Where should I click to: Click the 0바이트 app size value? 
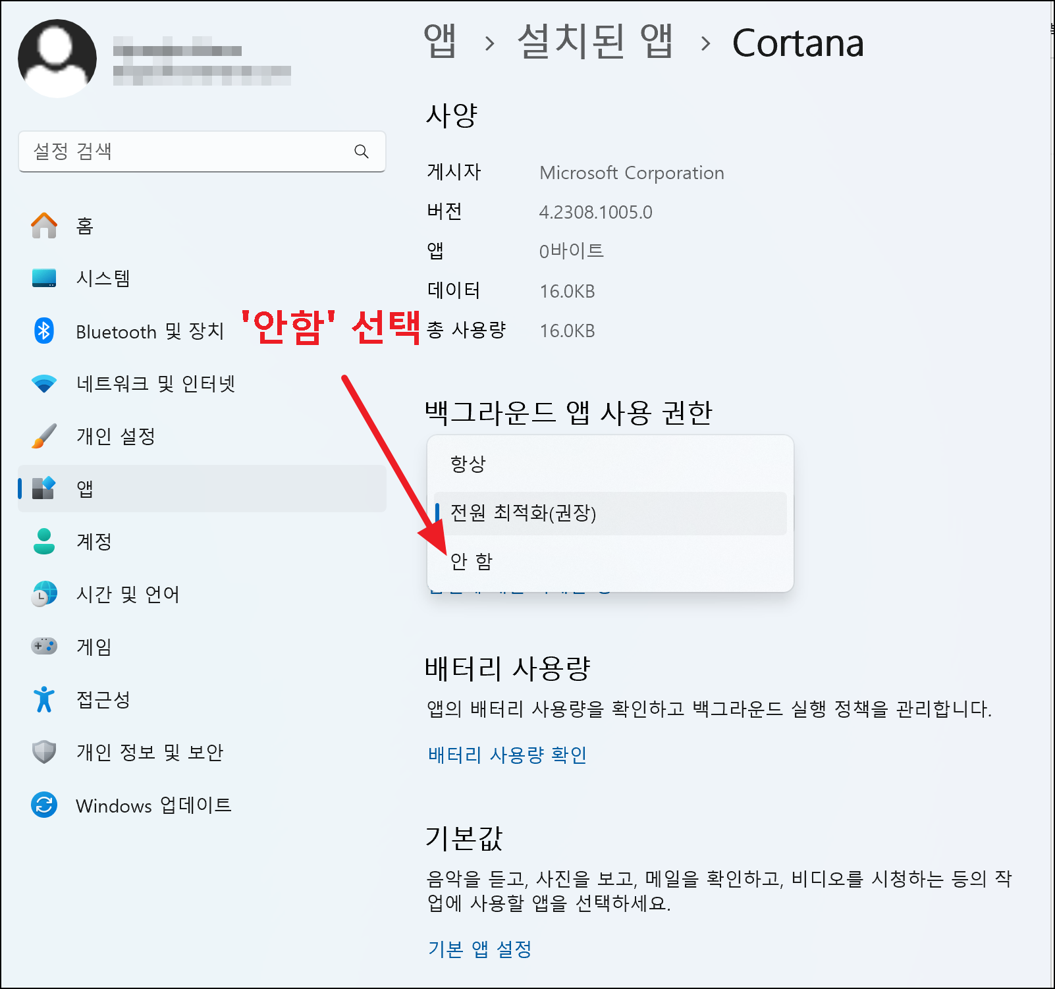572,251
